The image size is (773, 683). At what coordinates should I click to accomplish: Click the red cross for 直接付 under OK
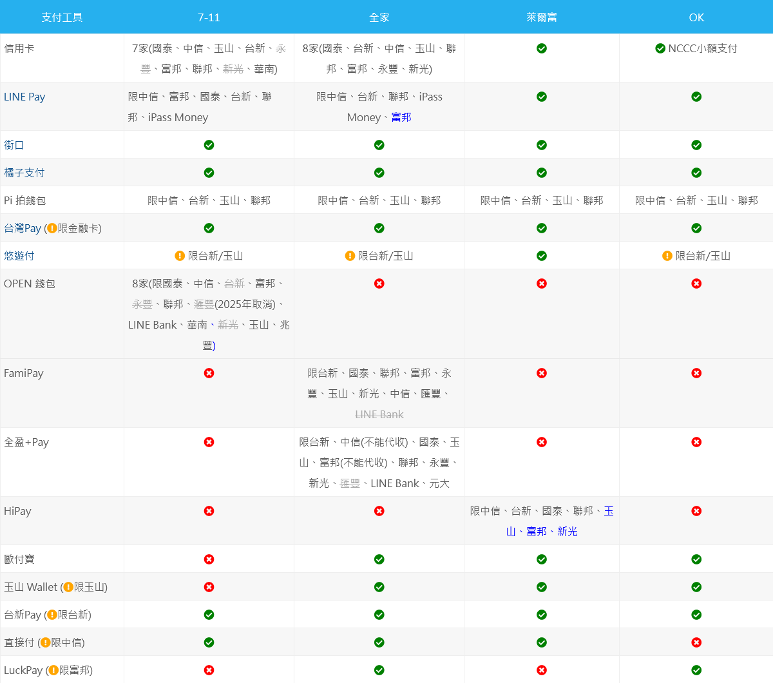point(696,642)
